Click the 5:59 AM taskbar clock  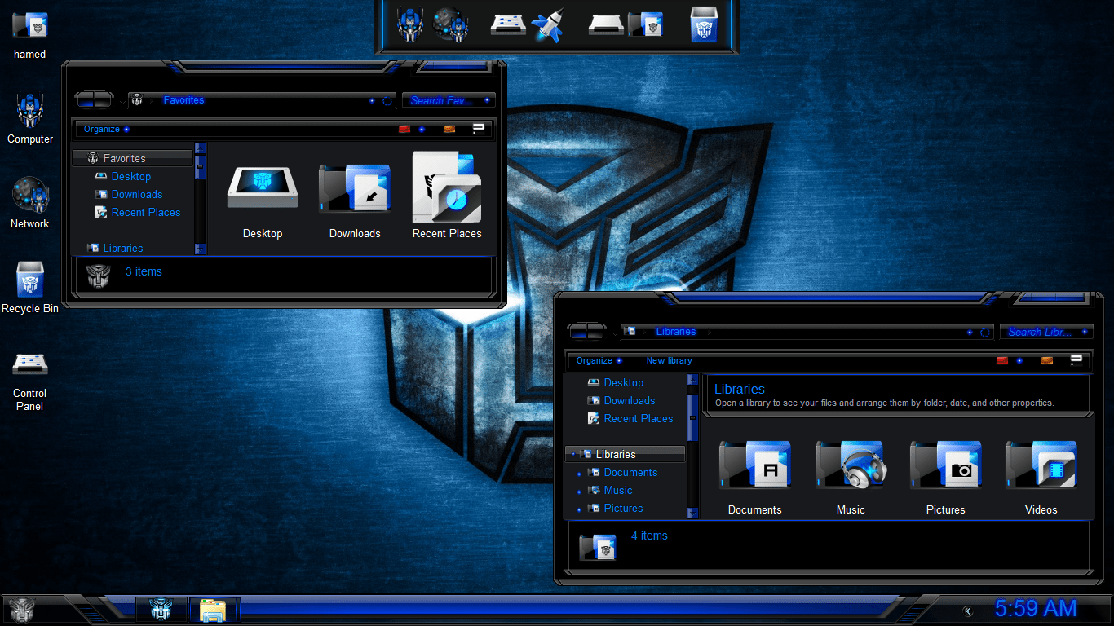[1036, 609]
